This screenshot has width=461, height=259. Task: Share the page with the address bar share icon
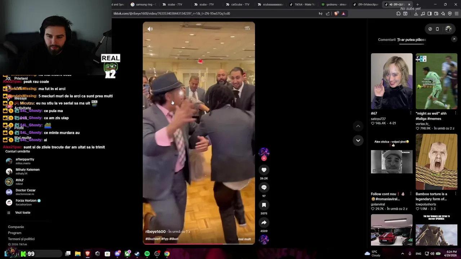[328, 14]
